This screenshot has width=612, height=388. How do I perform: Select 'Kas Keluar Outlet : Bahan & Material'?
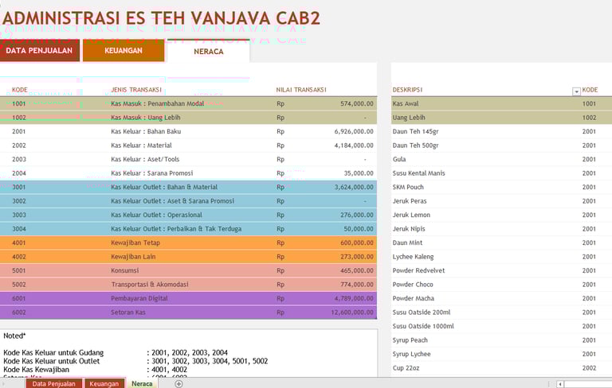164,187
